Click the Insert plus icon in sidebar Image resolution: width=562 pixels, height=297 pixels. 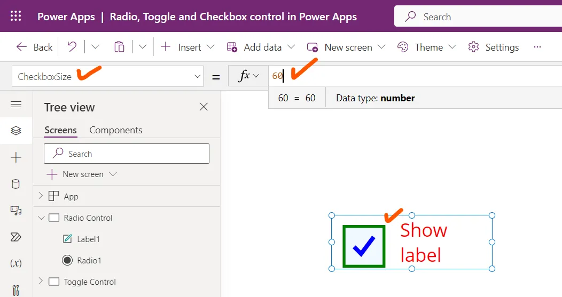[x=16, y=157]
